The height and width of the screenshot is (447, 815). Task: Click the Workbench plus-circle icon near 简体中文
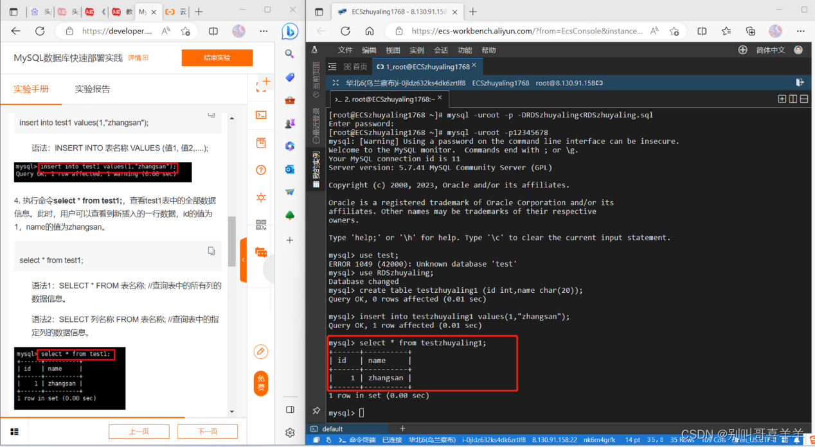point(743,50)
